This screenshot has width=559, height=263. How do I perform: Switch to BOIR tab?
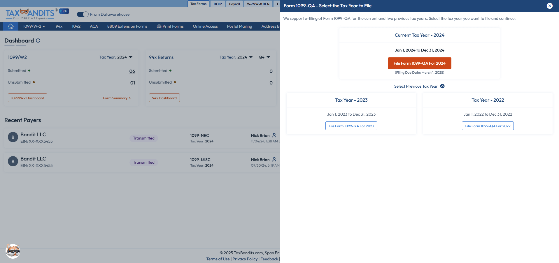point(218,4)
